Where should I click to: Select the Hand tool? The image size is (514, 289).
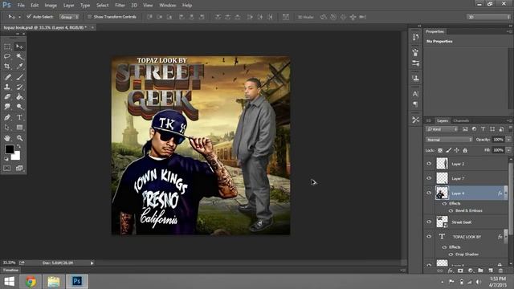[x=7, y=138]
